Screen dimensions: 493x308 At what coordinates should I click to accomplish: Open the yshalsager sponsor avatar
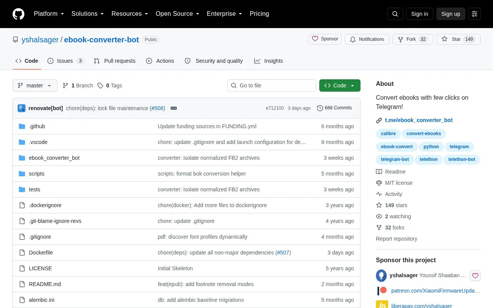pyautogui.click(x=381, y=276)
